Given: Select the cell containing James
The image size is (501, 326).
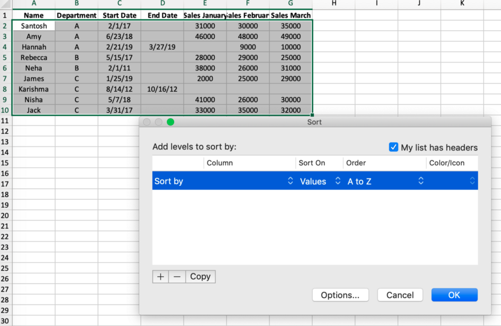Looking at the screenshot, I should tap(34, 78).
